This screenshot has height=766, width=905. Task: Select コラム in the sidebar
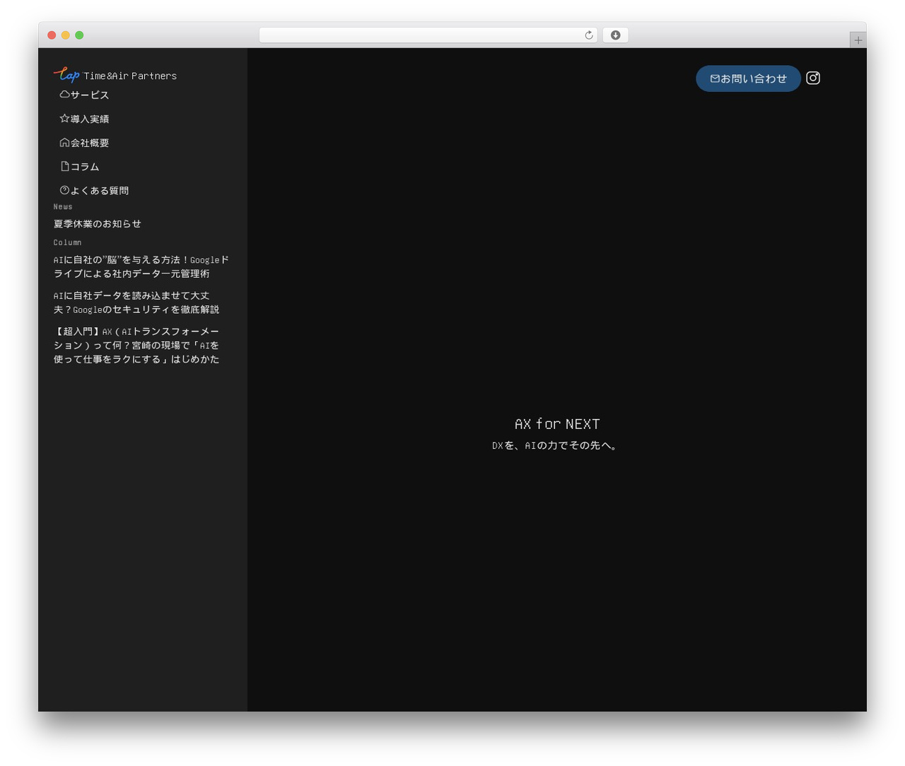[79, 167]
